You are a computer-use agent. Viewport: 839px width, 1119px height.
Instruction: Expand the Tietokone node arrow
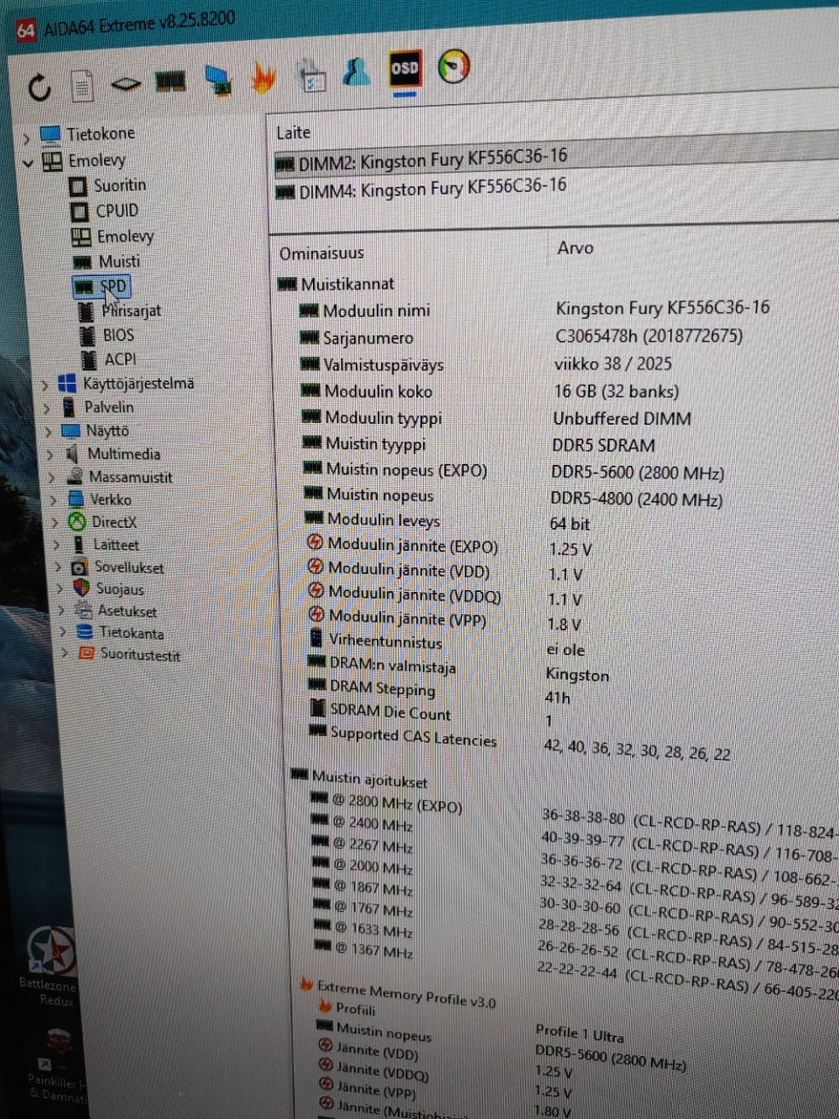[x=25, y=137]
